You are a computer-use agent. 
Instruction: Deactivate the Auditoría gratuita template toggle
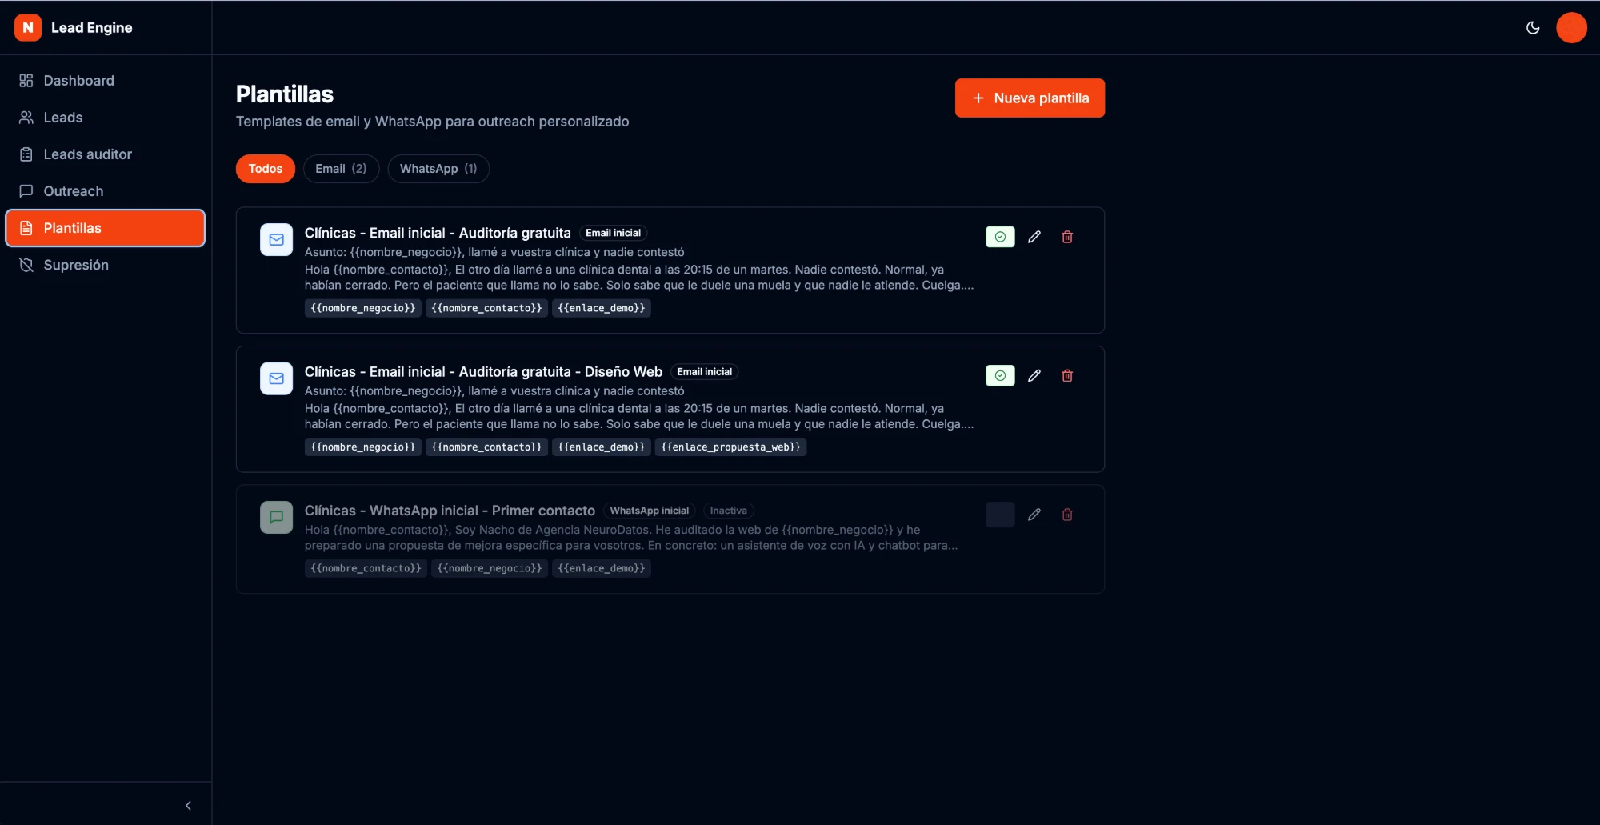coord(1000,237)
